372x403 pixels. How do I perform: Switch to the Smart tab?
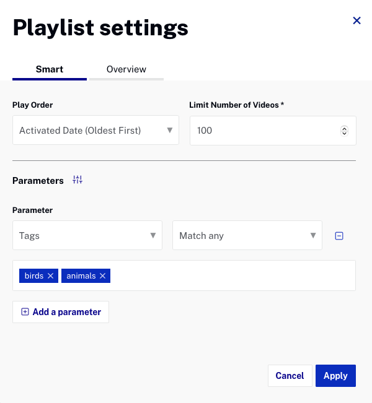coord(50,69)
